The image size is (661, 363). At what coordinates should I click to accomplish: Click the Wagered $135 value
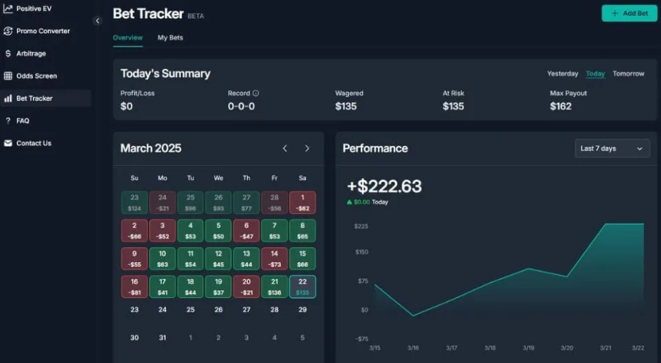click(346, 106)
